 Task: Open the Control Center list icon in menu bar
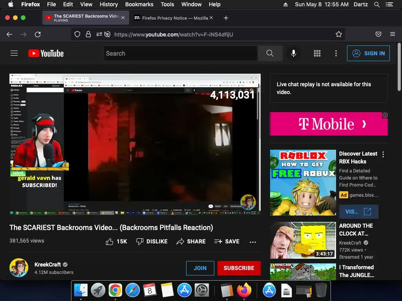pos(389,4)
